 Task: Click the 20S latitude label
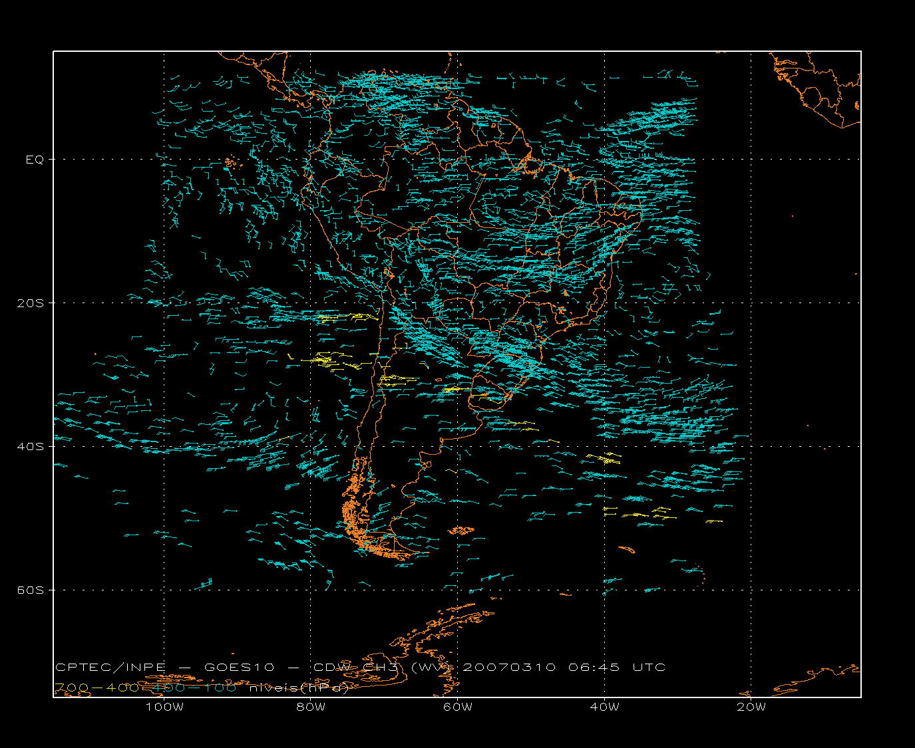(x=30, y=303)
